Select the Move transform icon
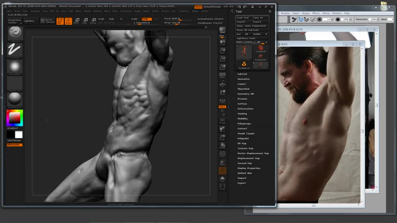The width and height of the screenshot is (397, 223). (x=77, y=21)
